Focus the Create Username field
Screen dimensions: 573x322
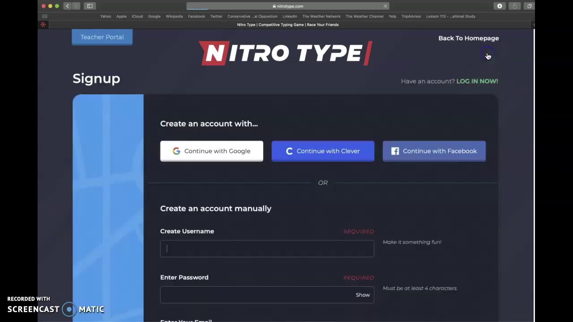(267, 249)
